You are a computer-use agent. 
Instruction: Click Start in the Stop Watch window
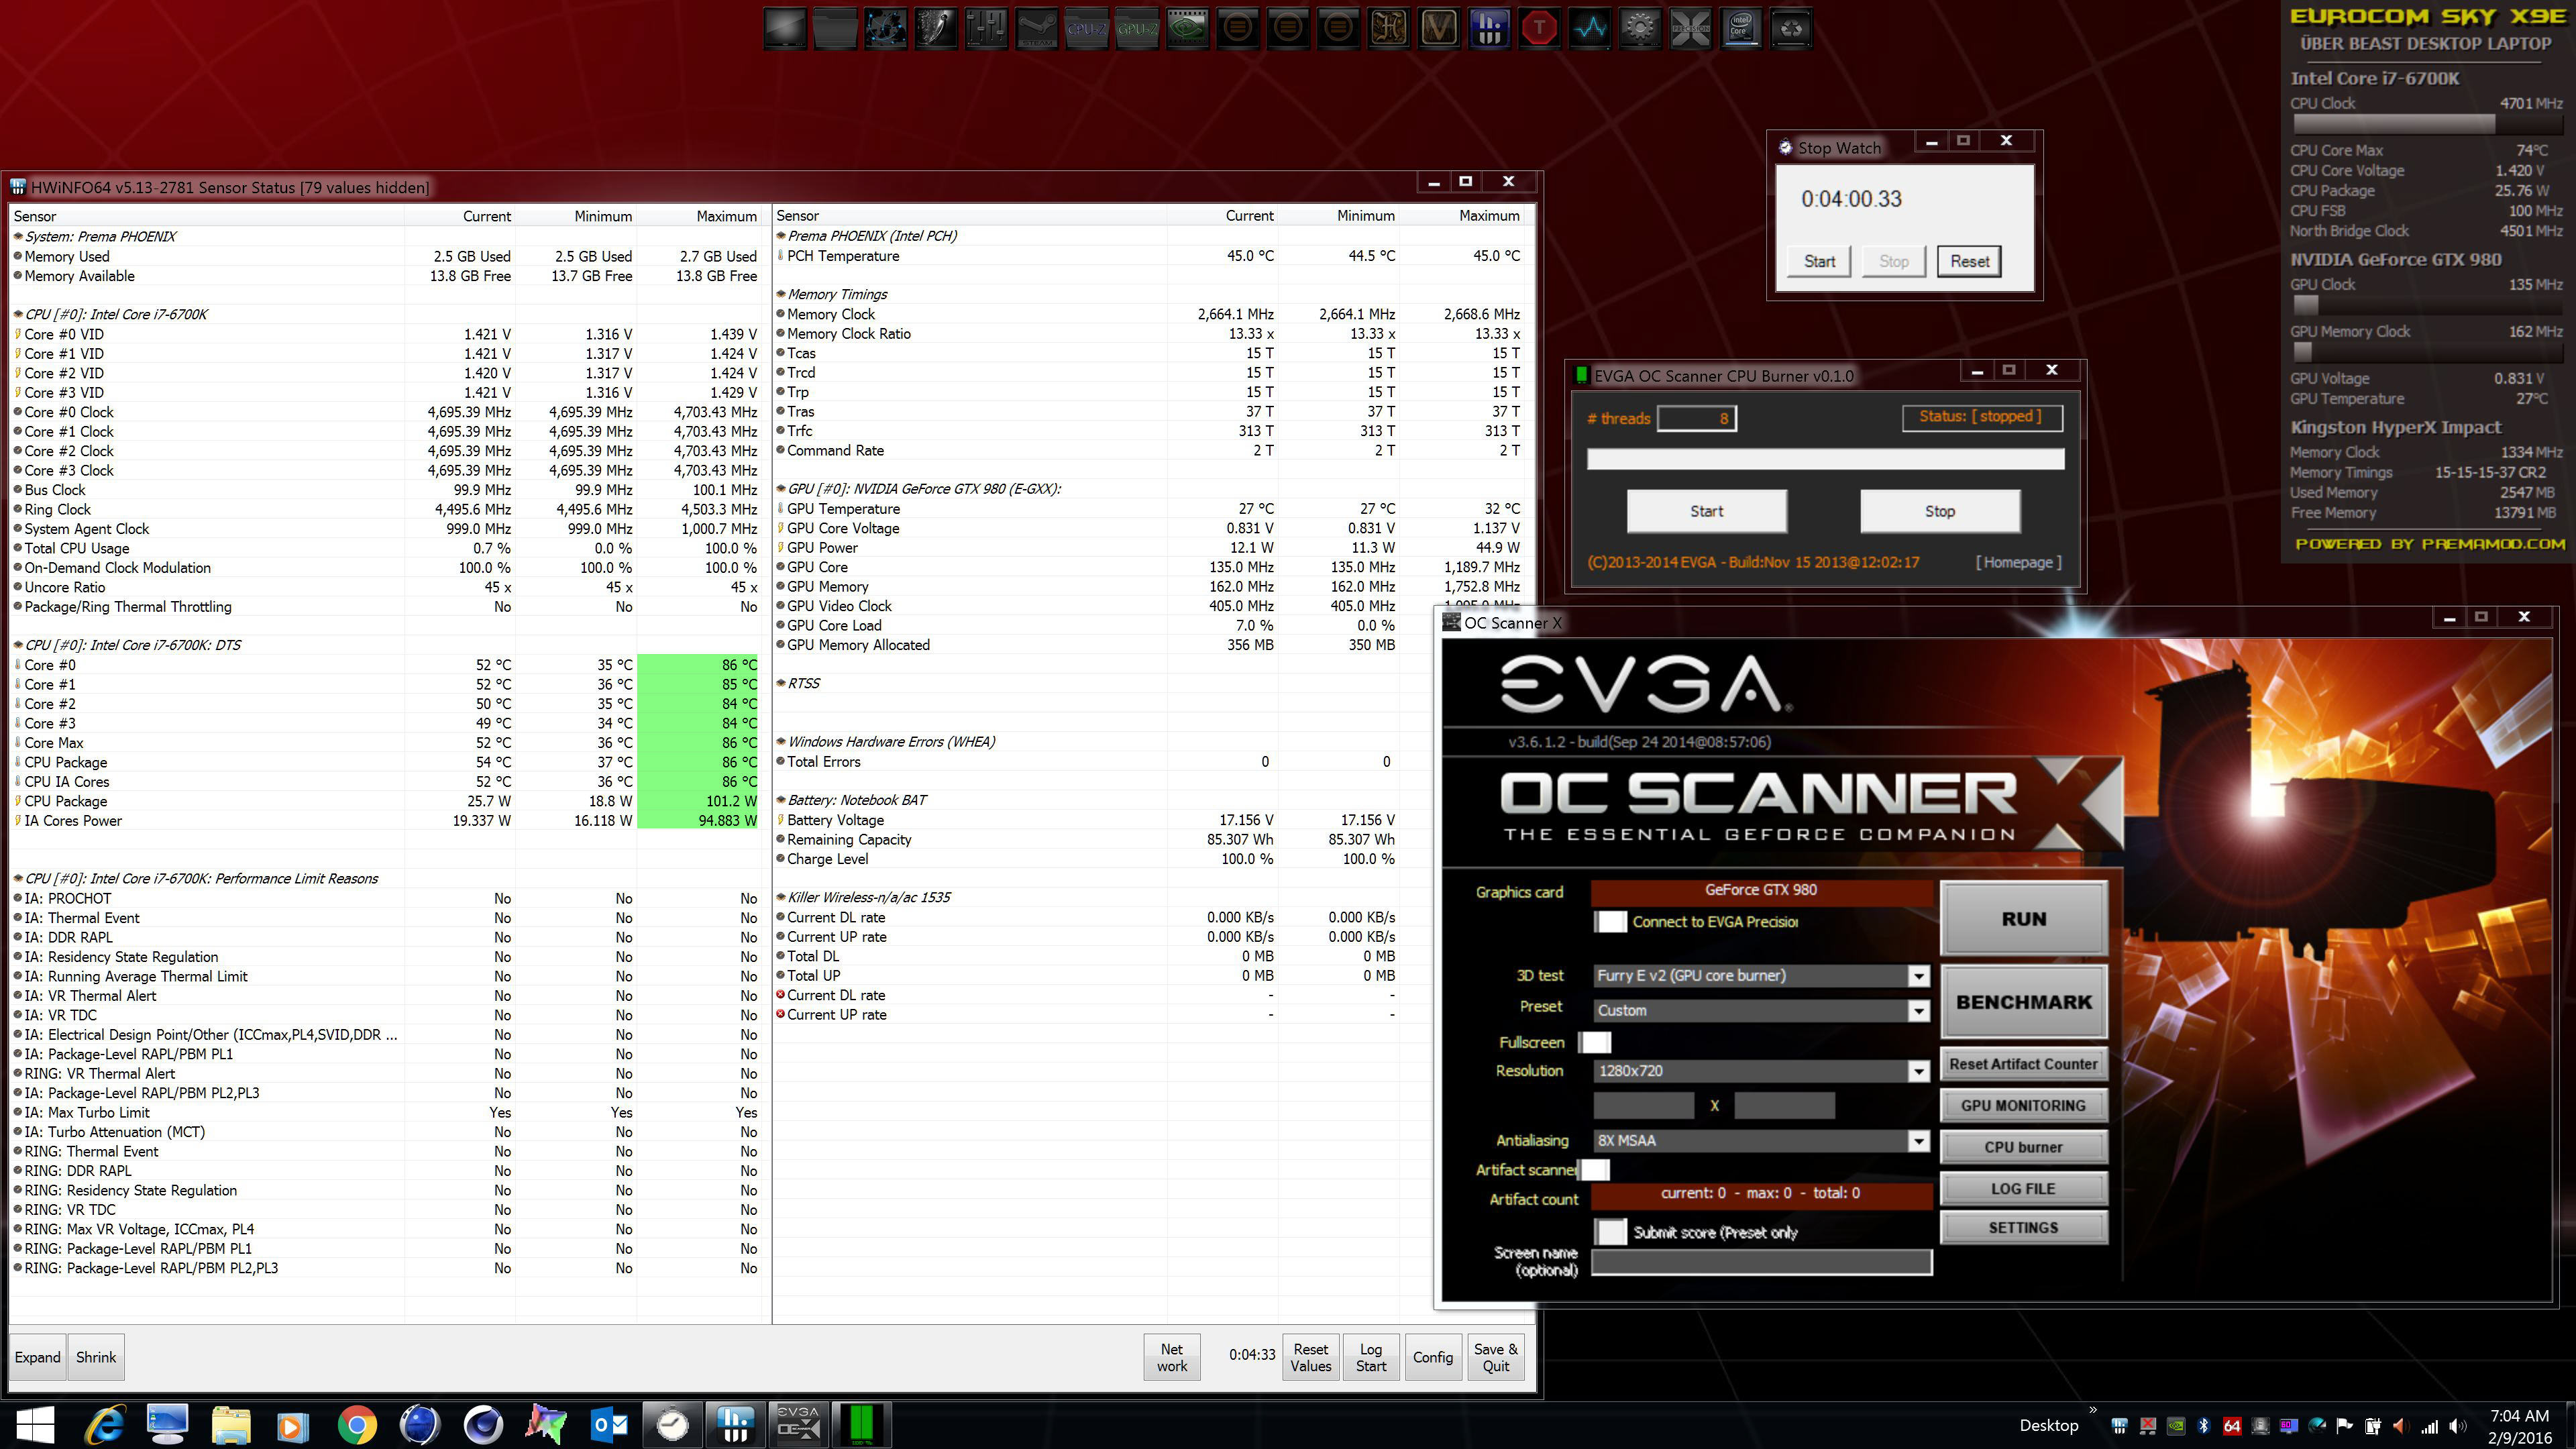[x=1820, y=262]
